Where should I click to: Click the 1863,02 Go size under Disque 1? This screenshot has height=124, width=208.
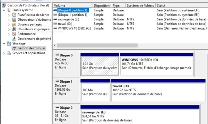point(62,90)
